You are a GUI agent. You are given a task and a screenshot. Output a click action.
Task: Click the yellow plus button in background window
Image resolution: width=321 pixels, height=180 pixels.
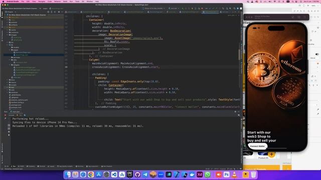pos(271,154)
